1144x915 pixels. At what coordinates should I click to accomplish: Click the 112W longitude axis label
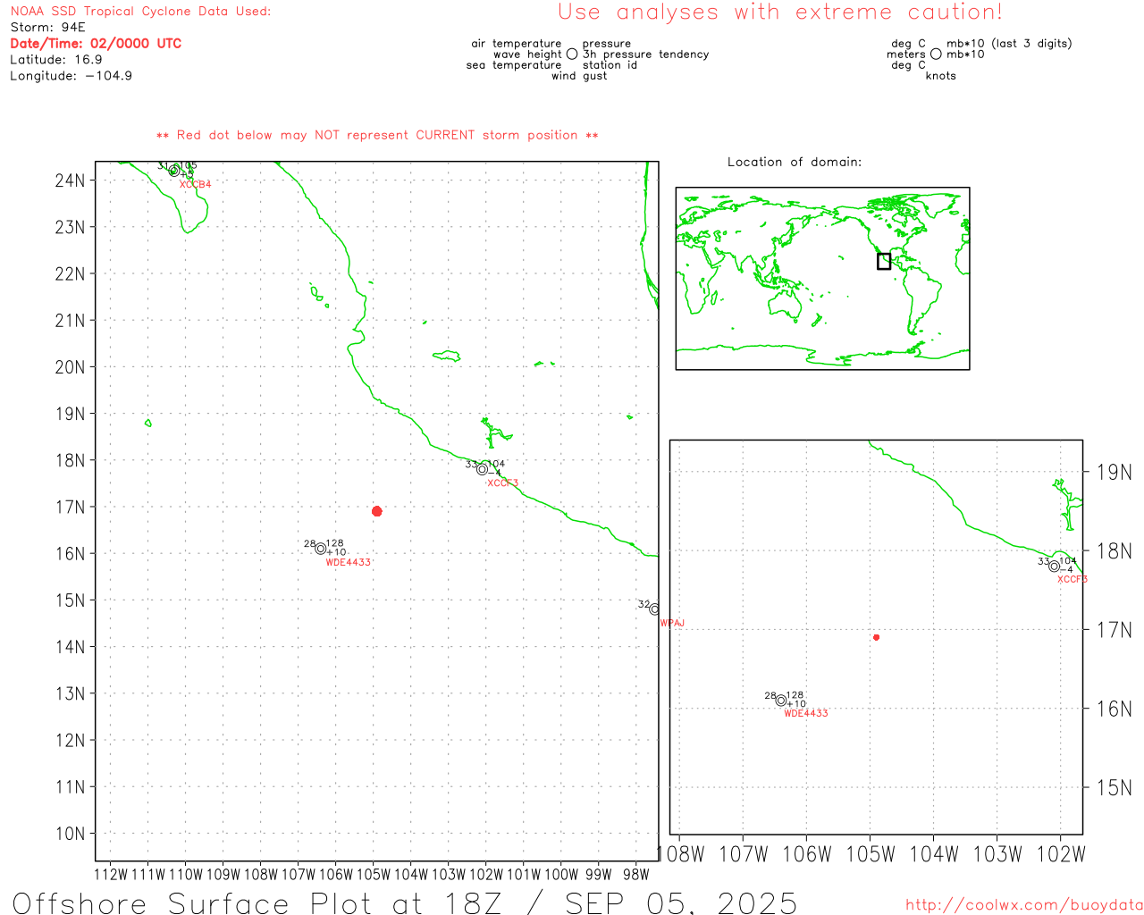coord(111,875)
